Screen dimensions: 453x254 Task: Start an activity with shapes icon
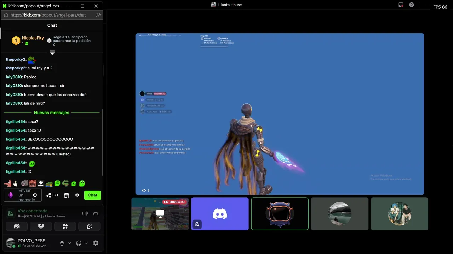click(65, 226)
